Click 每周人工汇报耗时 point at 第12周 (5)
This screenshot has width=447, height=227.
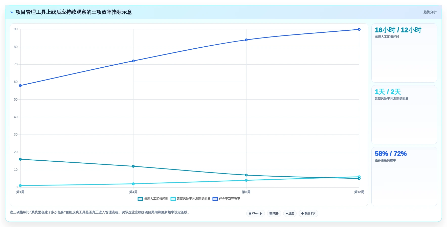tap(359, 179)
